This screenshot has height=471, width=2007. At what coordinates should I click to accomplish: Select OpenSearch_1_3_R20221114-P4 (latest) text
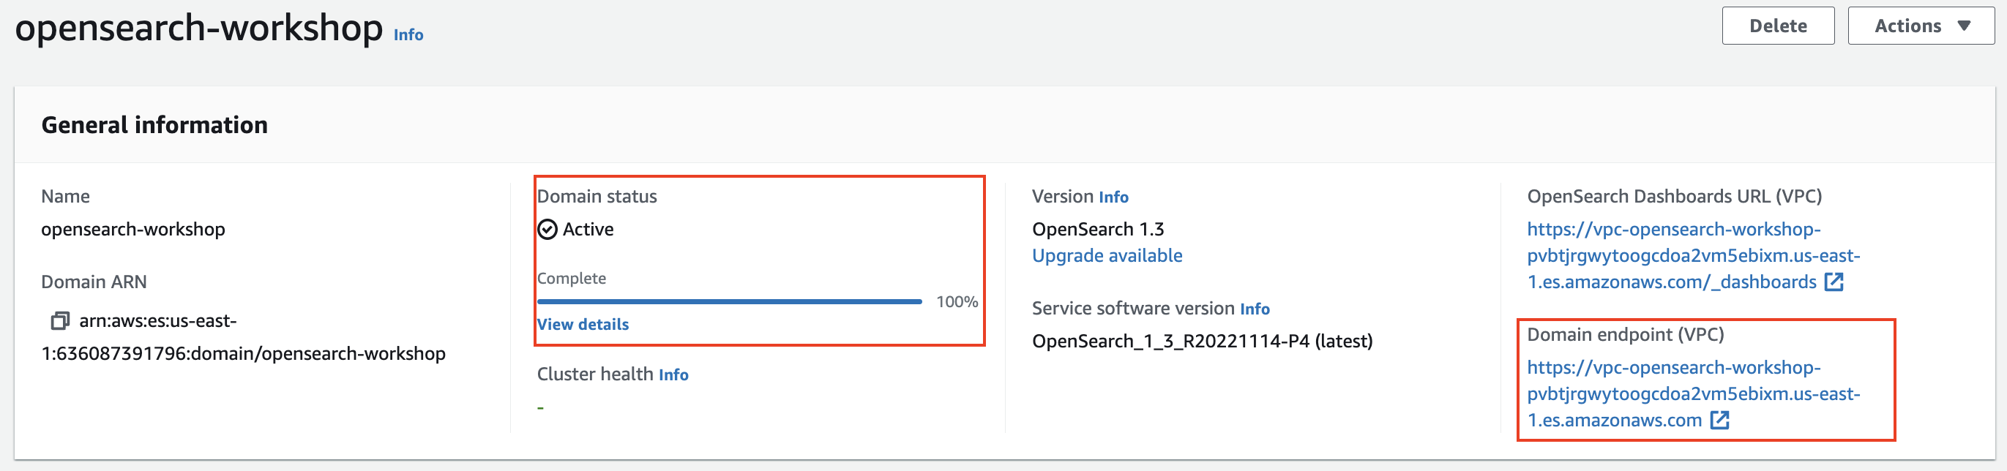(x=1202, y=341)
